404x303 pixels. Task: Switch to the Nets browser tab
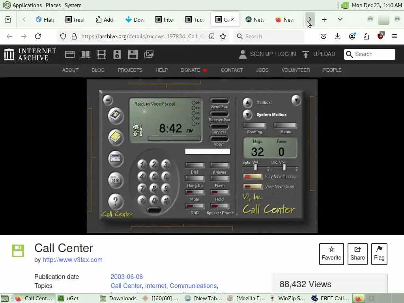(255, 20)
